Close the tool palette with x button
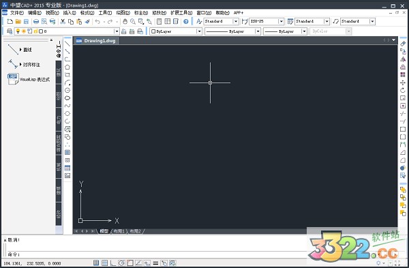The image size is (409, 268). point(51,40)
